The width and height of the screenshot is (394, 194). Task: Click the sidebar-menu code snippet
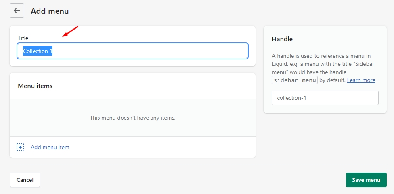[x=295, y=80]
